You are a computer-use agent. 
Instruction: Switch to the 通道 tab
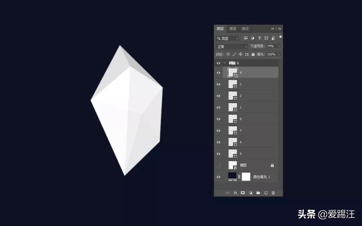(233, 28)
